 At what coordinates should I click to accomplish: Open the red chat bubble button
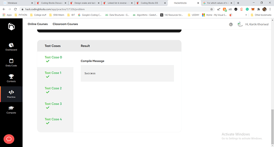pos(9,139)
